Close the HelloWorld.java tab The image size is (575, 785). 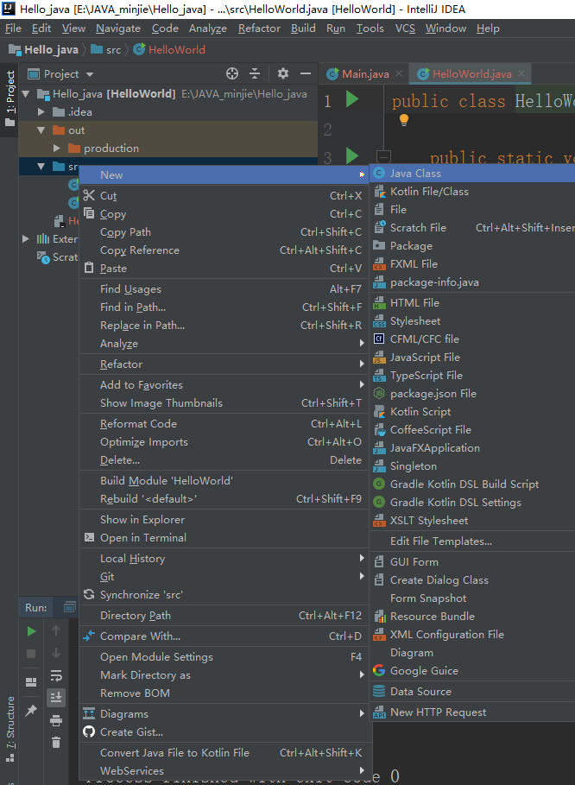point(521,73)
